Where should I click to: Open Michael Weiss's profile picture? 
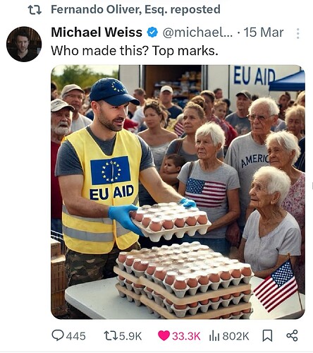[x=24, y=44]
